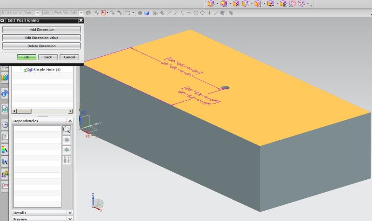Open the Reuse Library books tab

(5, 78)
